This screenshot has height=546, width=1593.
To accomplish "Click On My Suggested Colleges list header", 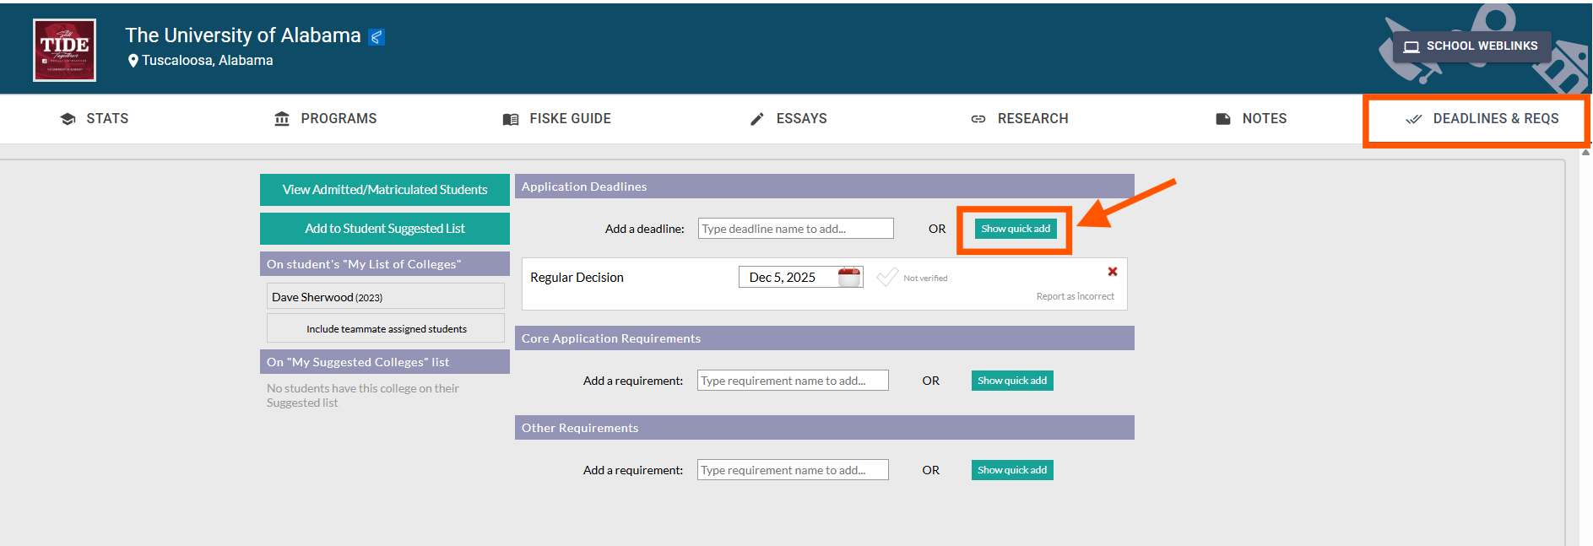I will pyautogui.click(x=385, y=362).
